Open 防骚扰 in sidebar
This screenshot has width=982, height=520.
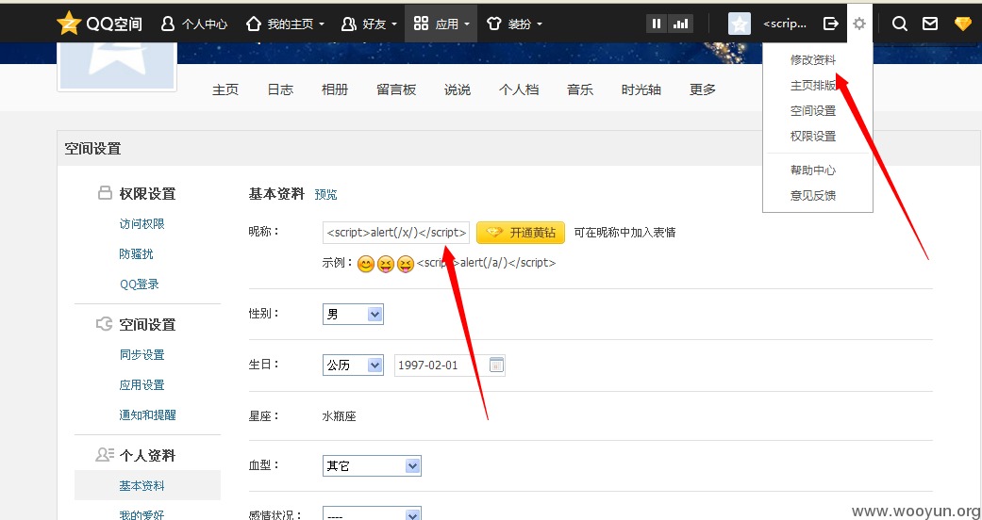[137, 254]
